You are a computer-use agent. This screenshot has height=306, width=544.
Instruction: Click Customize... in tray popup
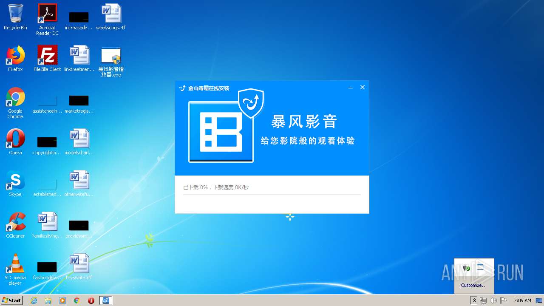(474, 285)
